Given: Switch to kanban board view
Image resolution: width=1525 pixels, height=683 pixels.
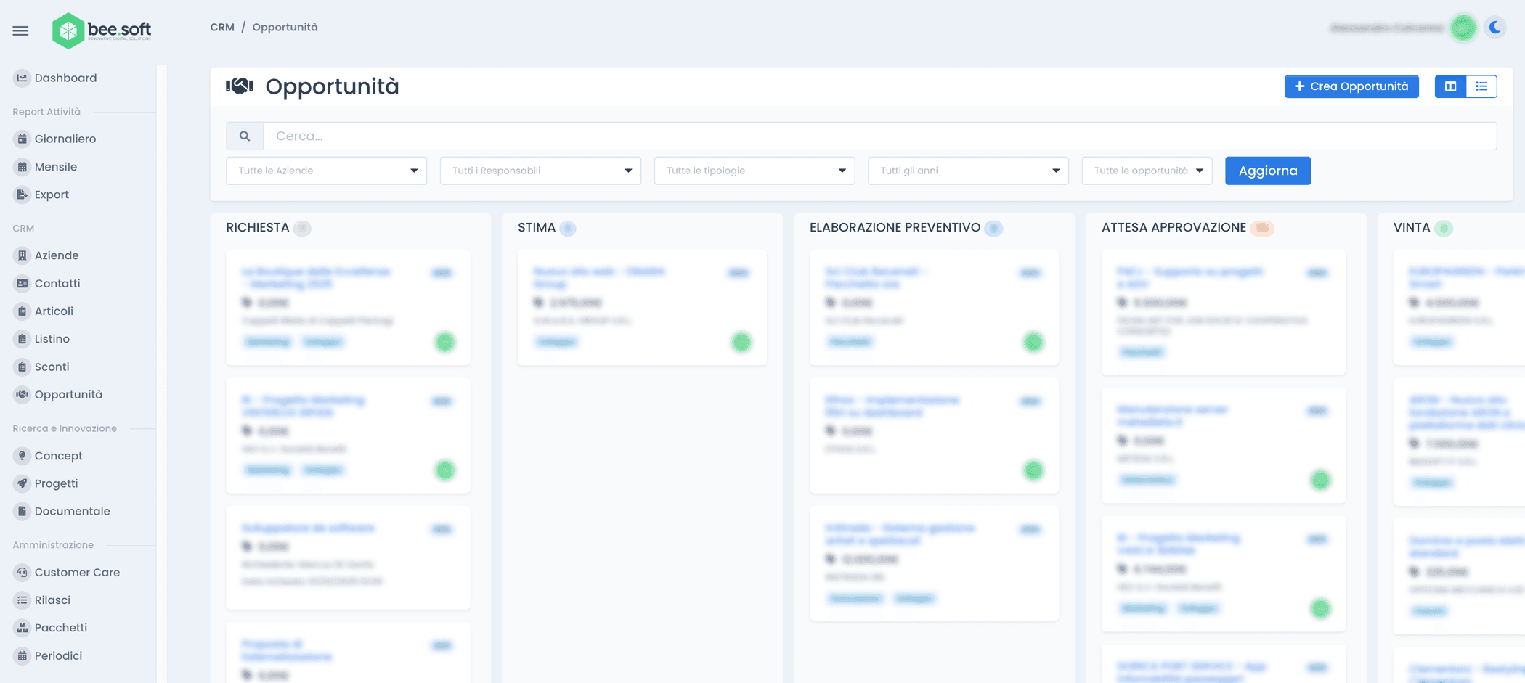Looking at the screenshot, I should [1450, 86].
